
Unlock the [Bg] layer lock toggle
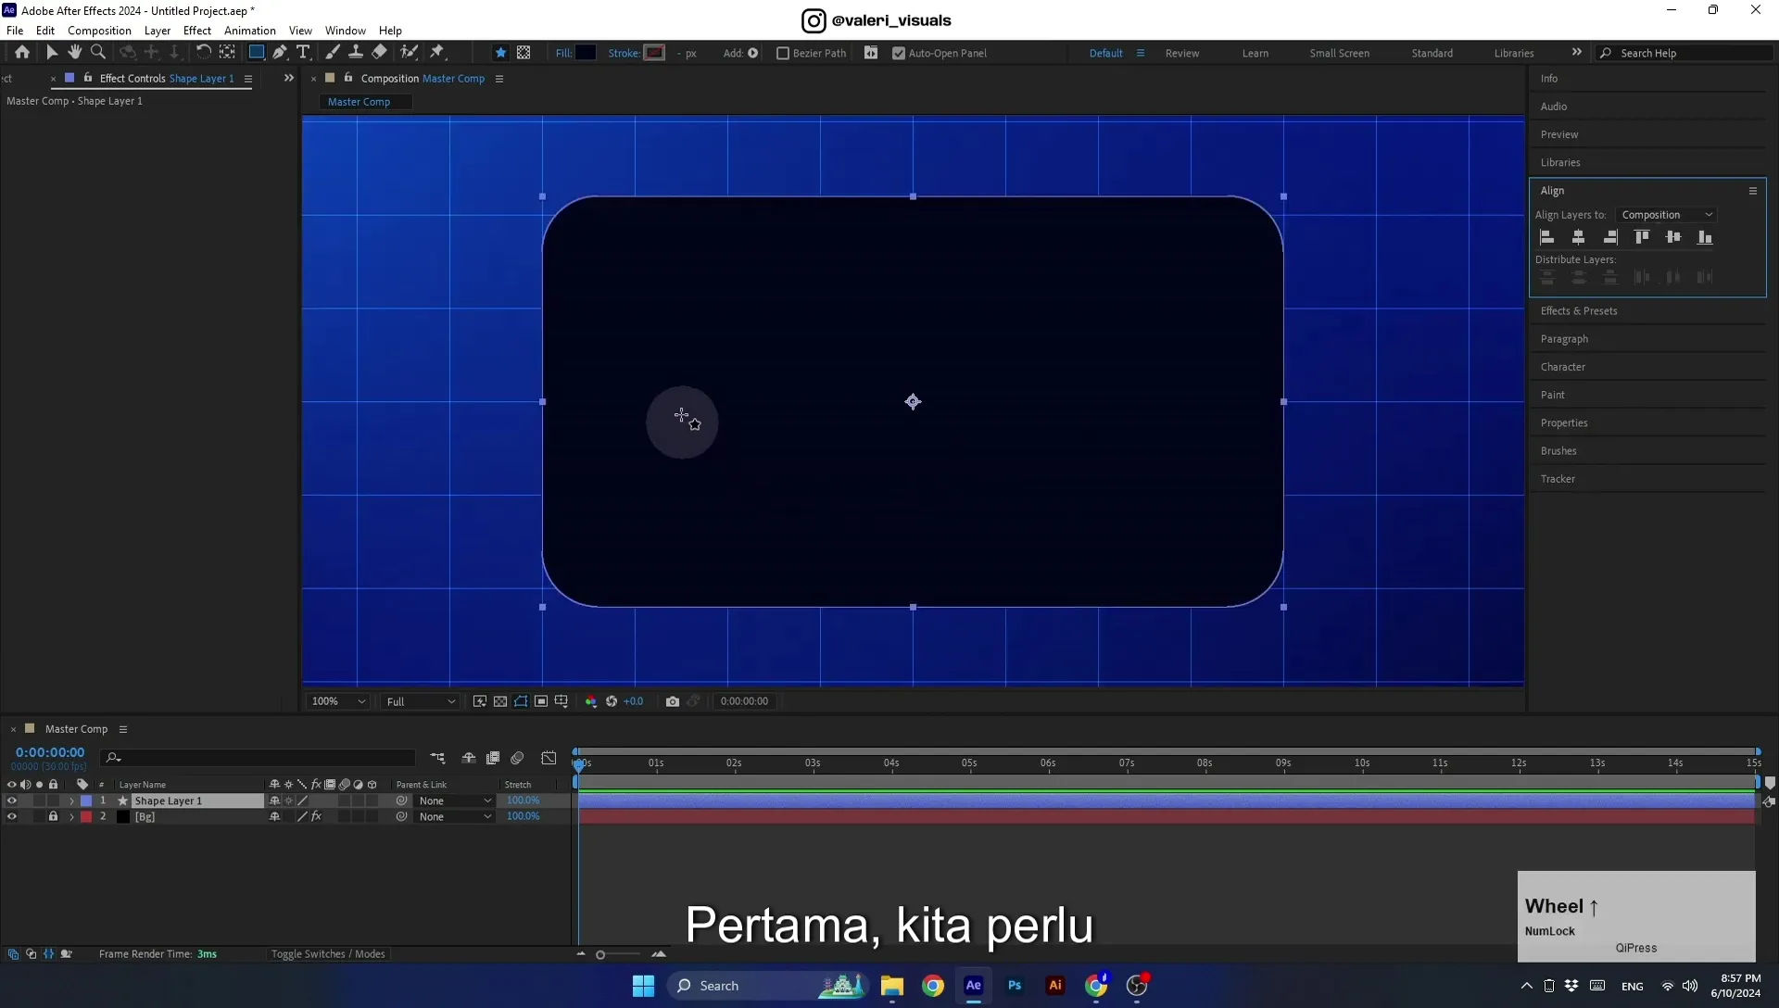pyautogui.click(x=53, y=816)
